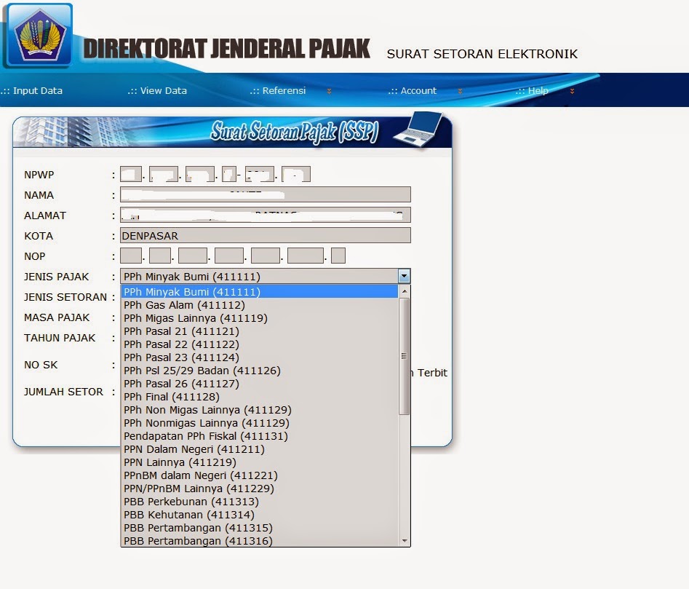The height and width of the screenshot is (589, 689).
Task: Click the laptop icon in SSP header
Action: (x=418, y=129)
